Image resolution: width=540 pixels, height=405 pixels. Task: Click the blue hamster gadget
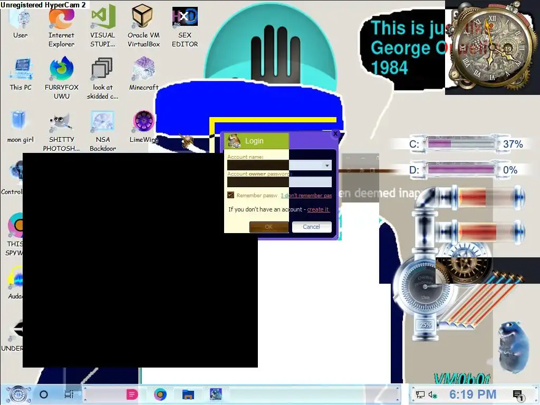pyautogui.click(x=515, y=347)
